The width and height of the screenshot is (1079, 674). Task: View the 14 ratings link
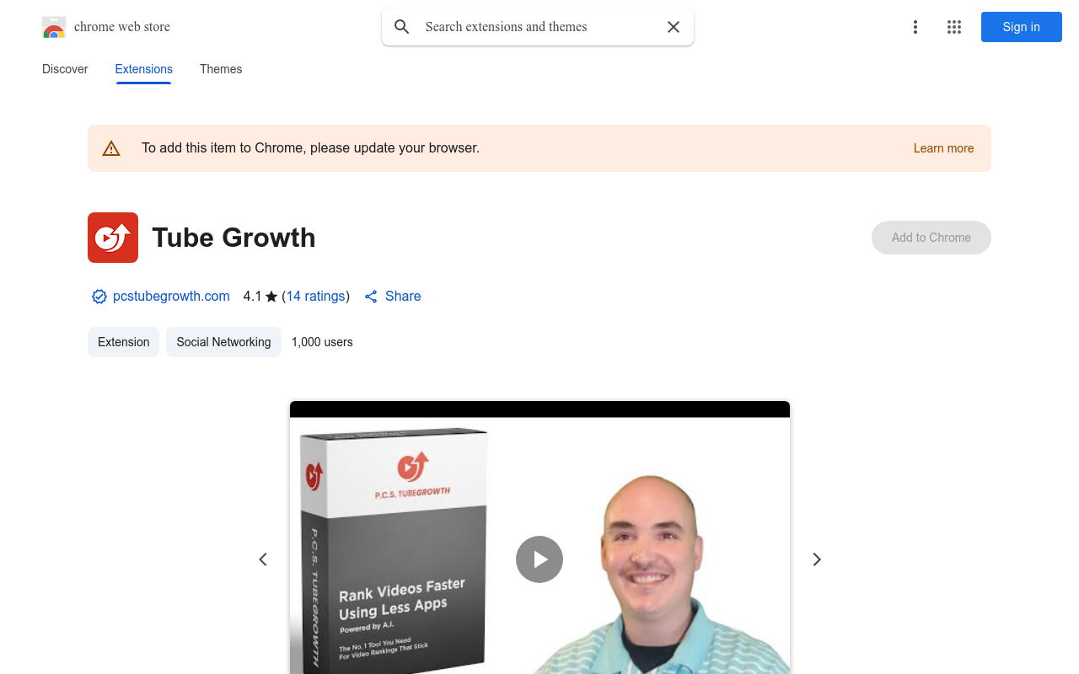315,297
